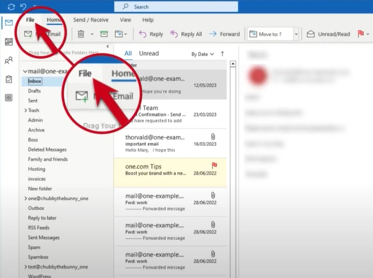This screenshot has width=373, height=278.
Task: Select the Drafts folder
Action: [x=34, y=91]
